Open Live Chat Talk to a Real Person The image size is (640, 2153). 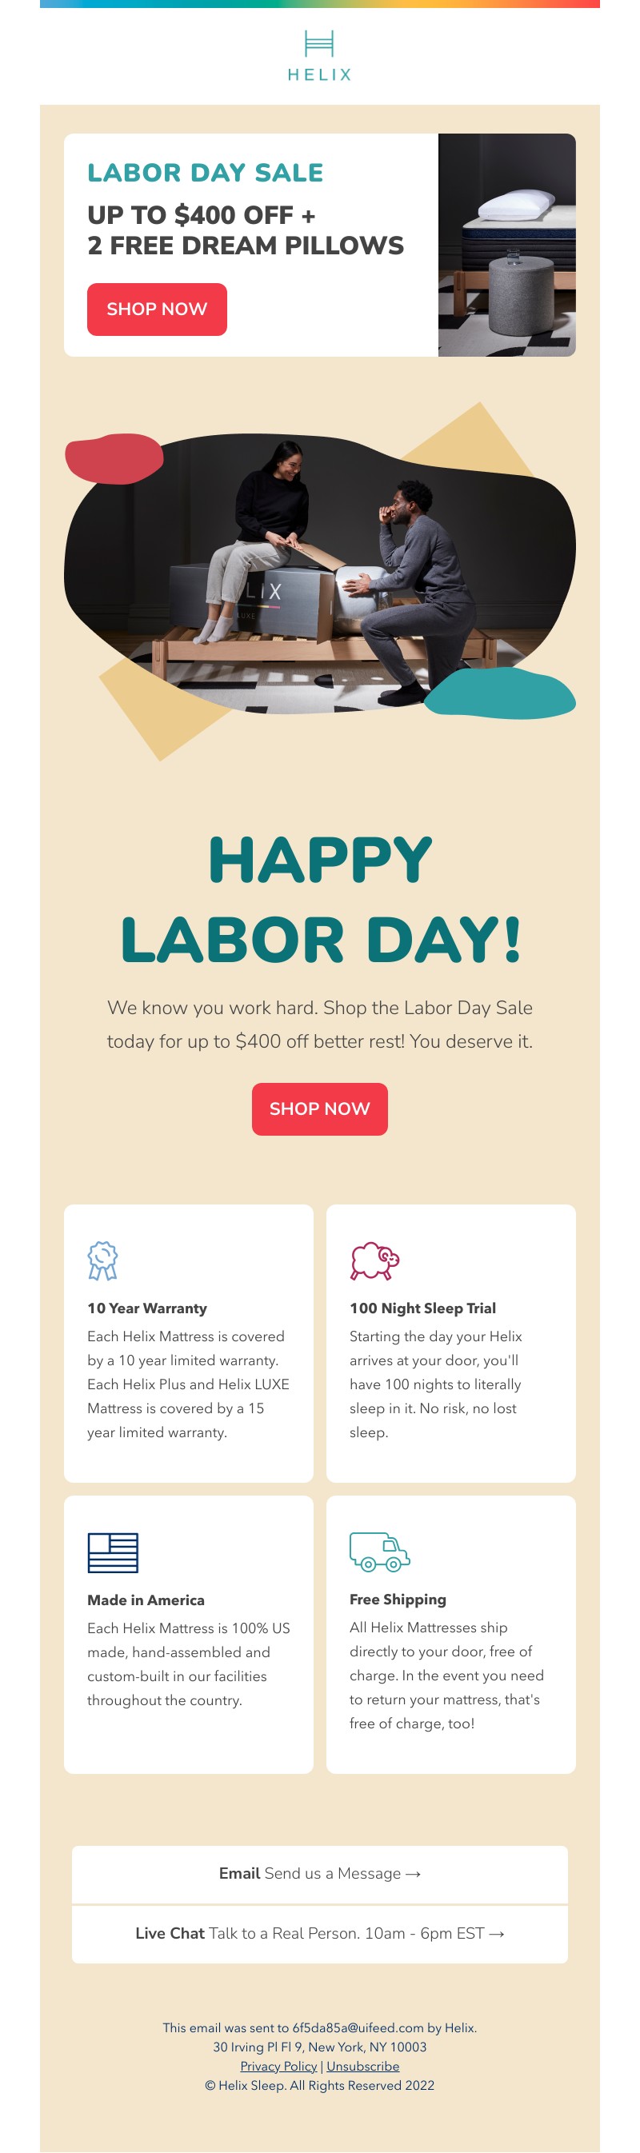point(319,1932)
